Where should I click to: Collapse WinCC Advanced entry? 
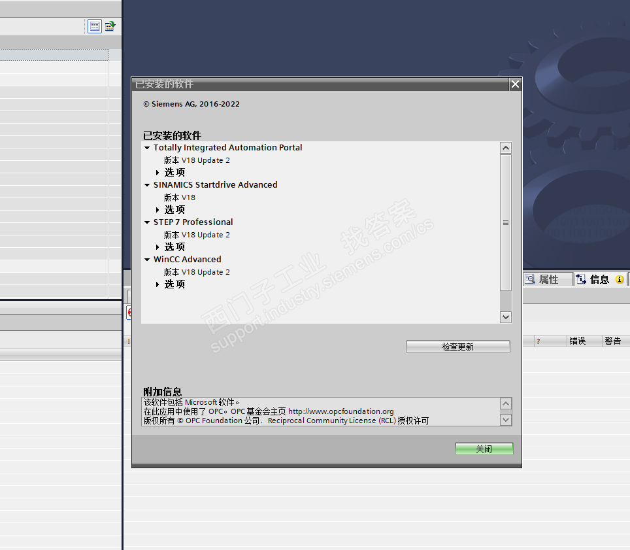pos(147,260)
